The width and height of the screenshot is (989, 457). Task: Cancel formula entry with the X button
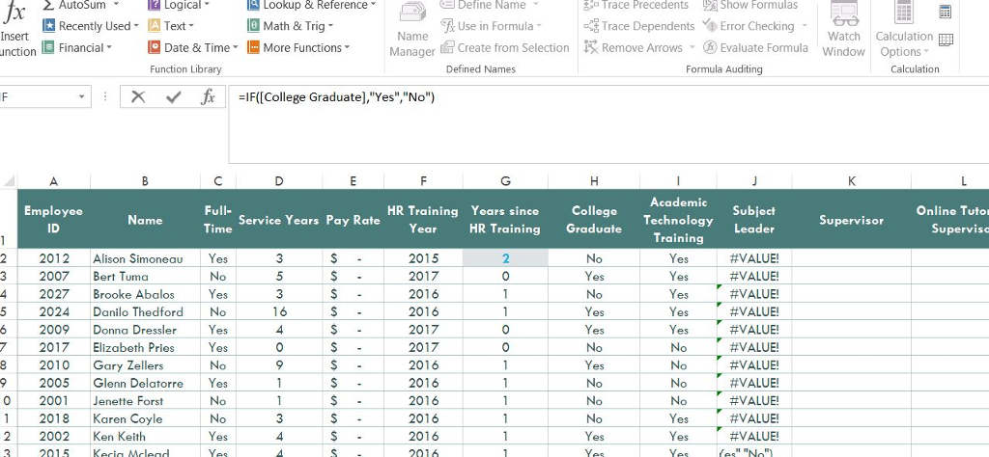point(137,96)
